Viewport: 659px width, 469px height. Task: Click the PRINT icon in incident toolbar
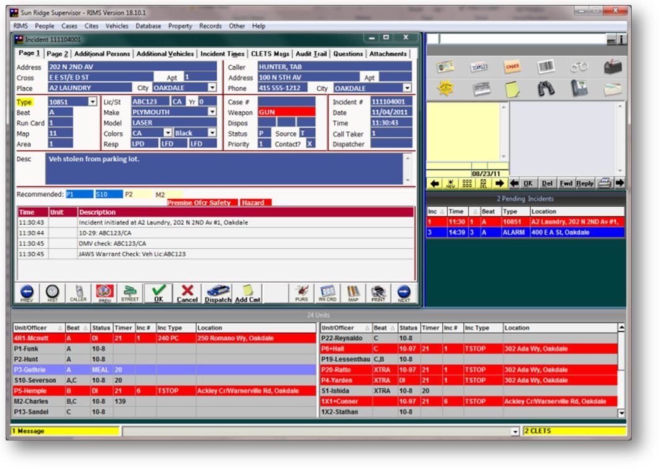point(378,293)
